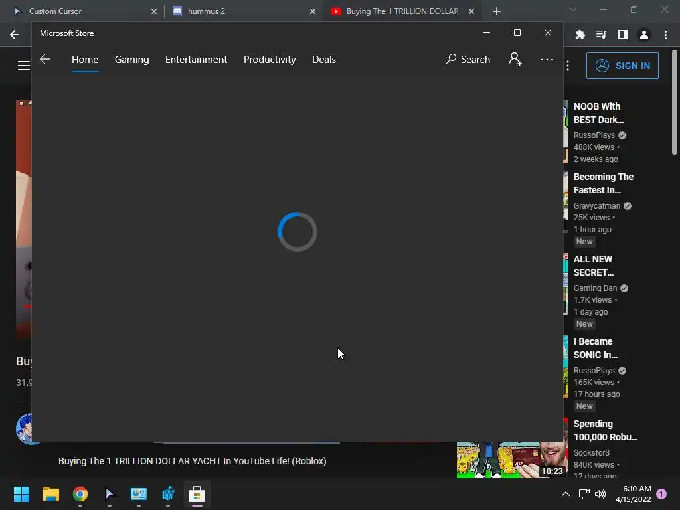Click the YouTube page scrollbar

tap(675, 102)
